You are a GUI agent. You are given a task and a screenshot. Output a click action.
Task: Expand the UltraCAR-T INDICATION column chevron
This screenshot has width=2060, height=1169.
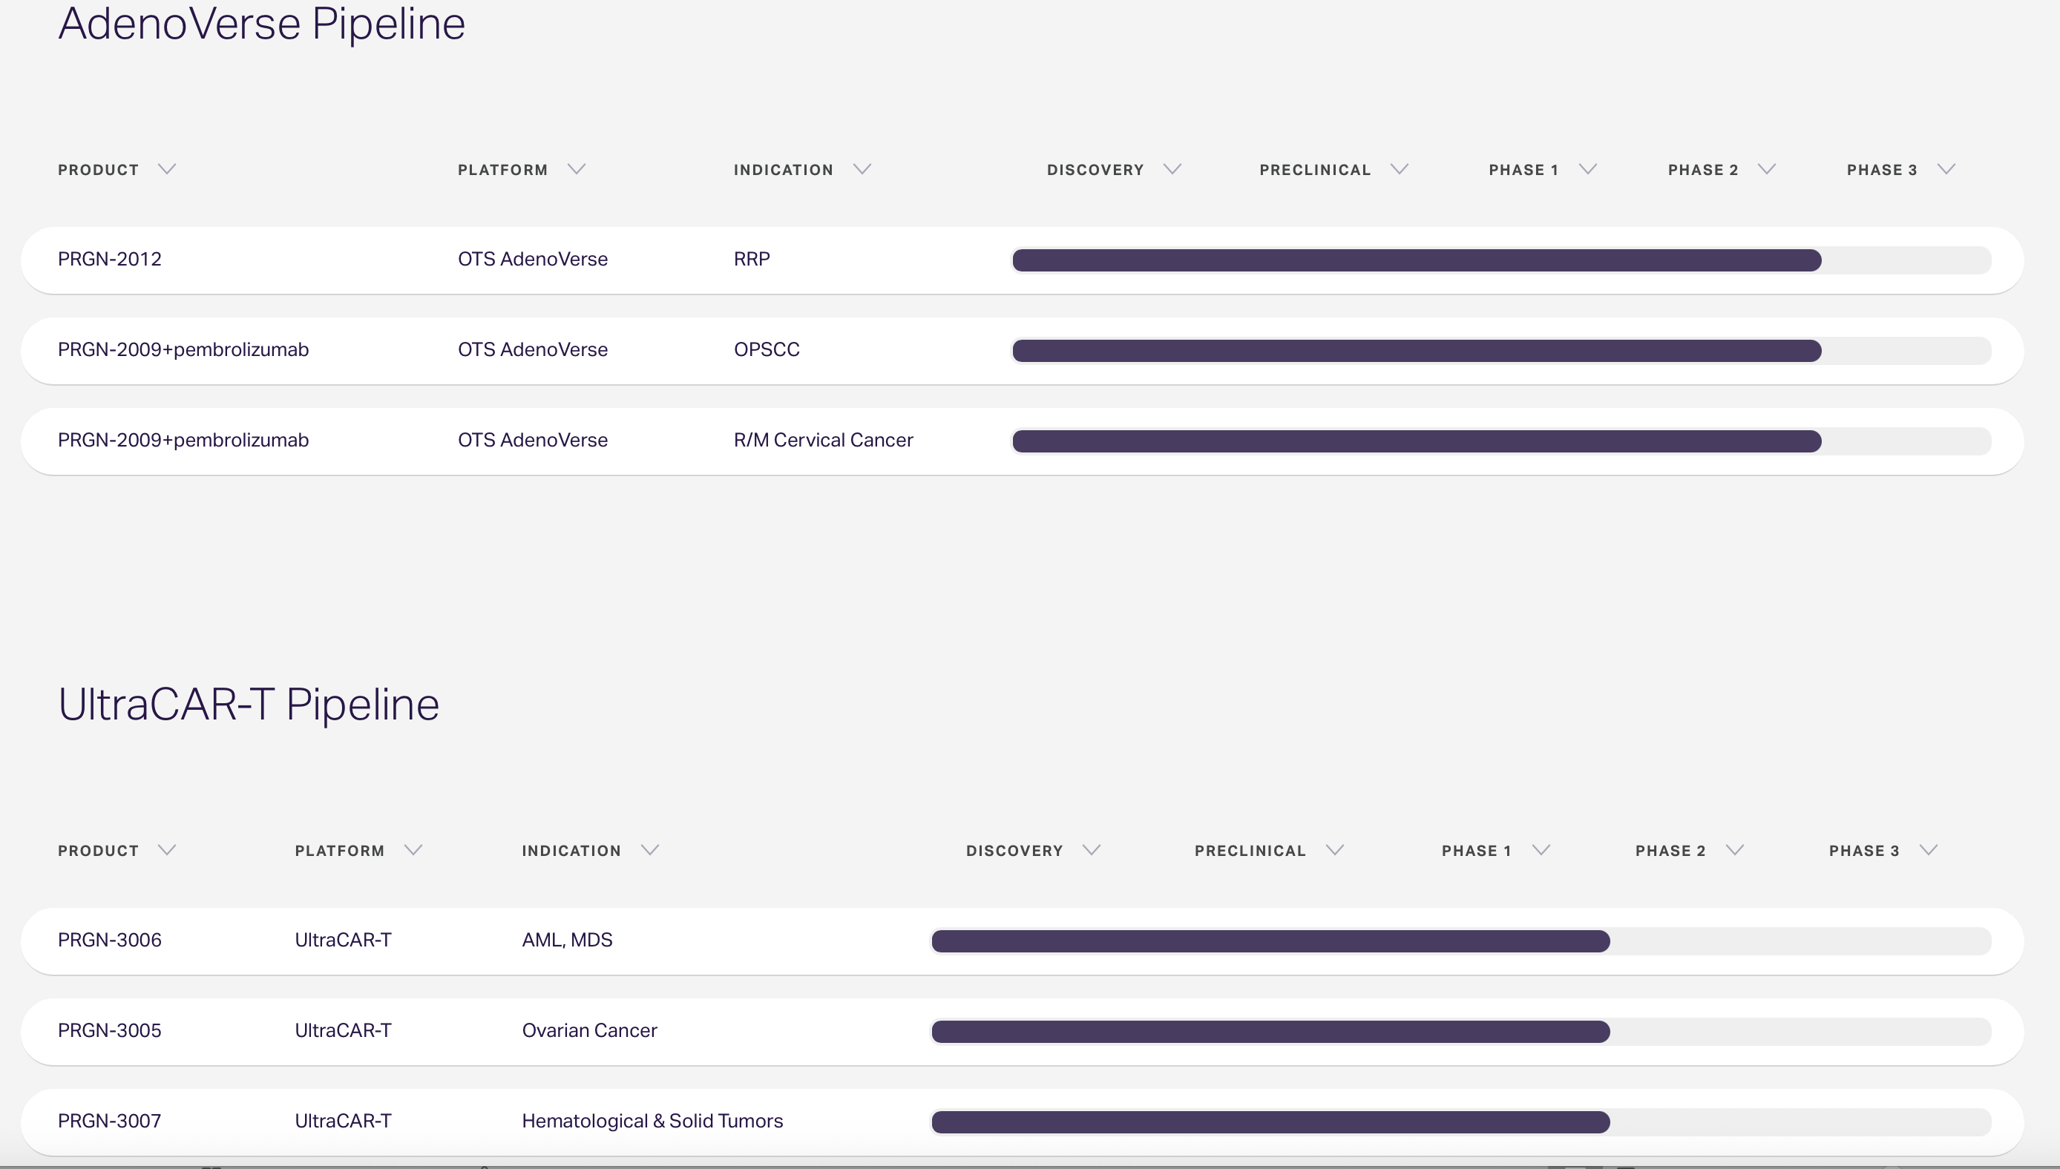coord(650,850)
